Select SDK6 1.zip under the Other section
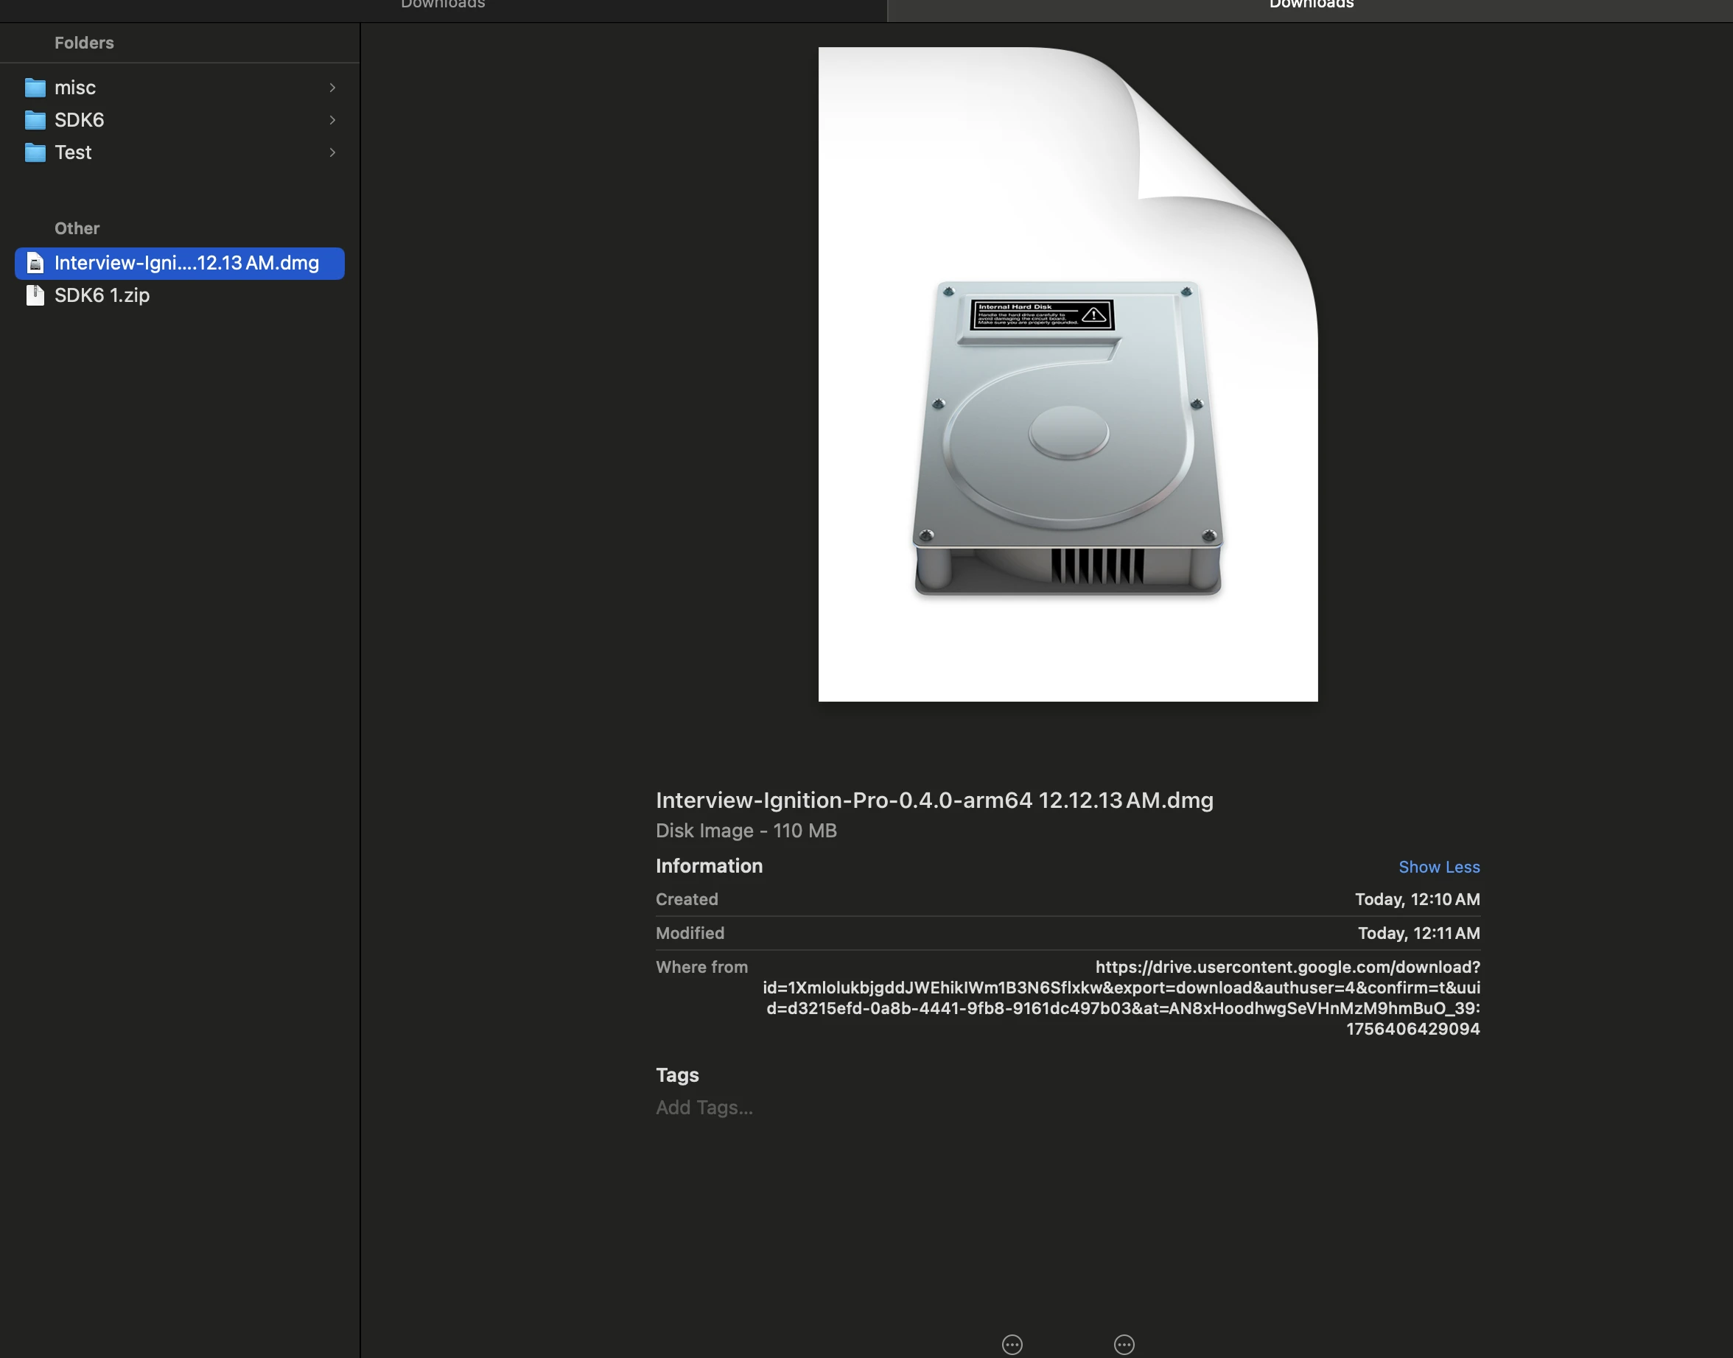The image size is (1733, 1358). point(102,294)
